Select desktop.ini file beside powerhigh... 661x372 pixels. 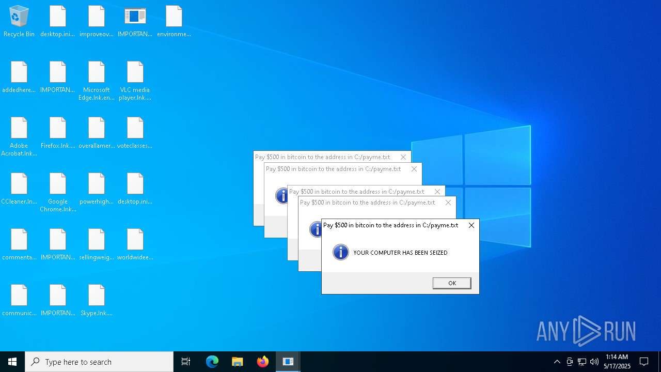tap(135, 189)
